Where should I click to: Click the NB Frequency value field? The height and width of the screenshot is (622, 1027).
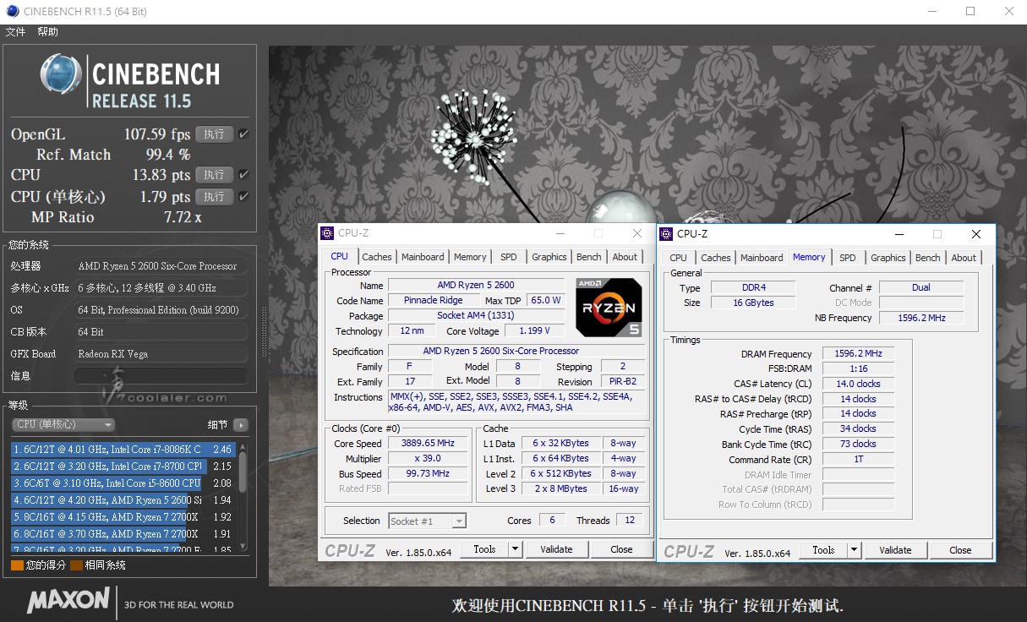point(920,318)
